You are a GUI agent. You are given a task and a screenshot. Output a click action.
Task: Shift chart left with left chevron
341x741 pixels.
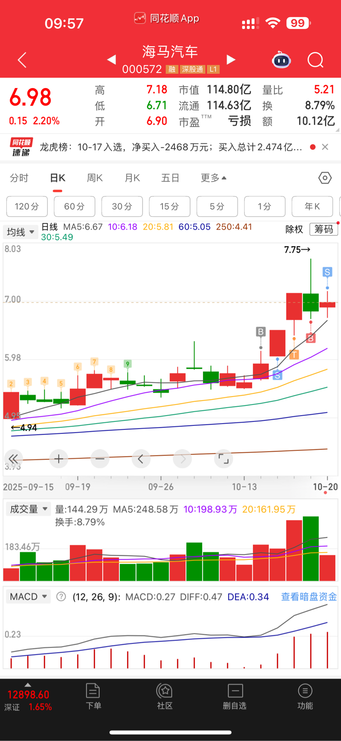coord(141,459)
